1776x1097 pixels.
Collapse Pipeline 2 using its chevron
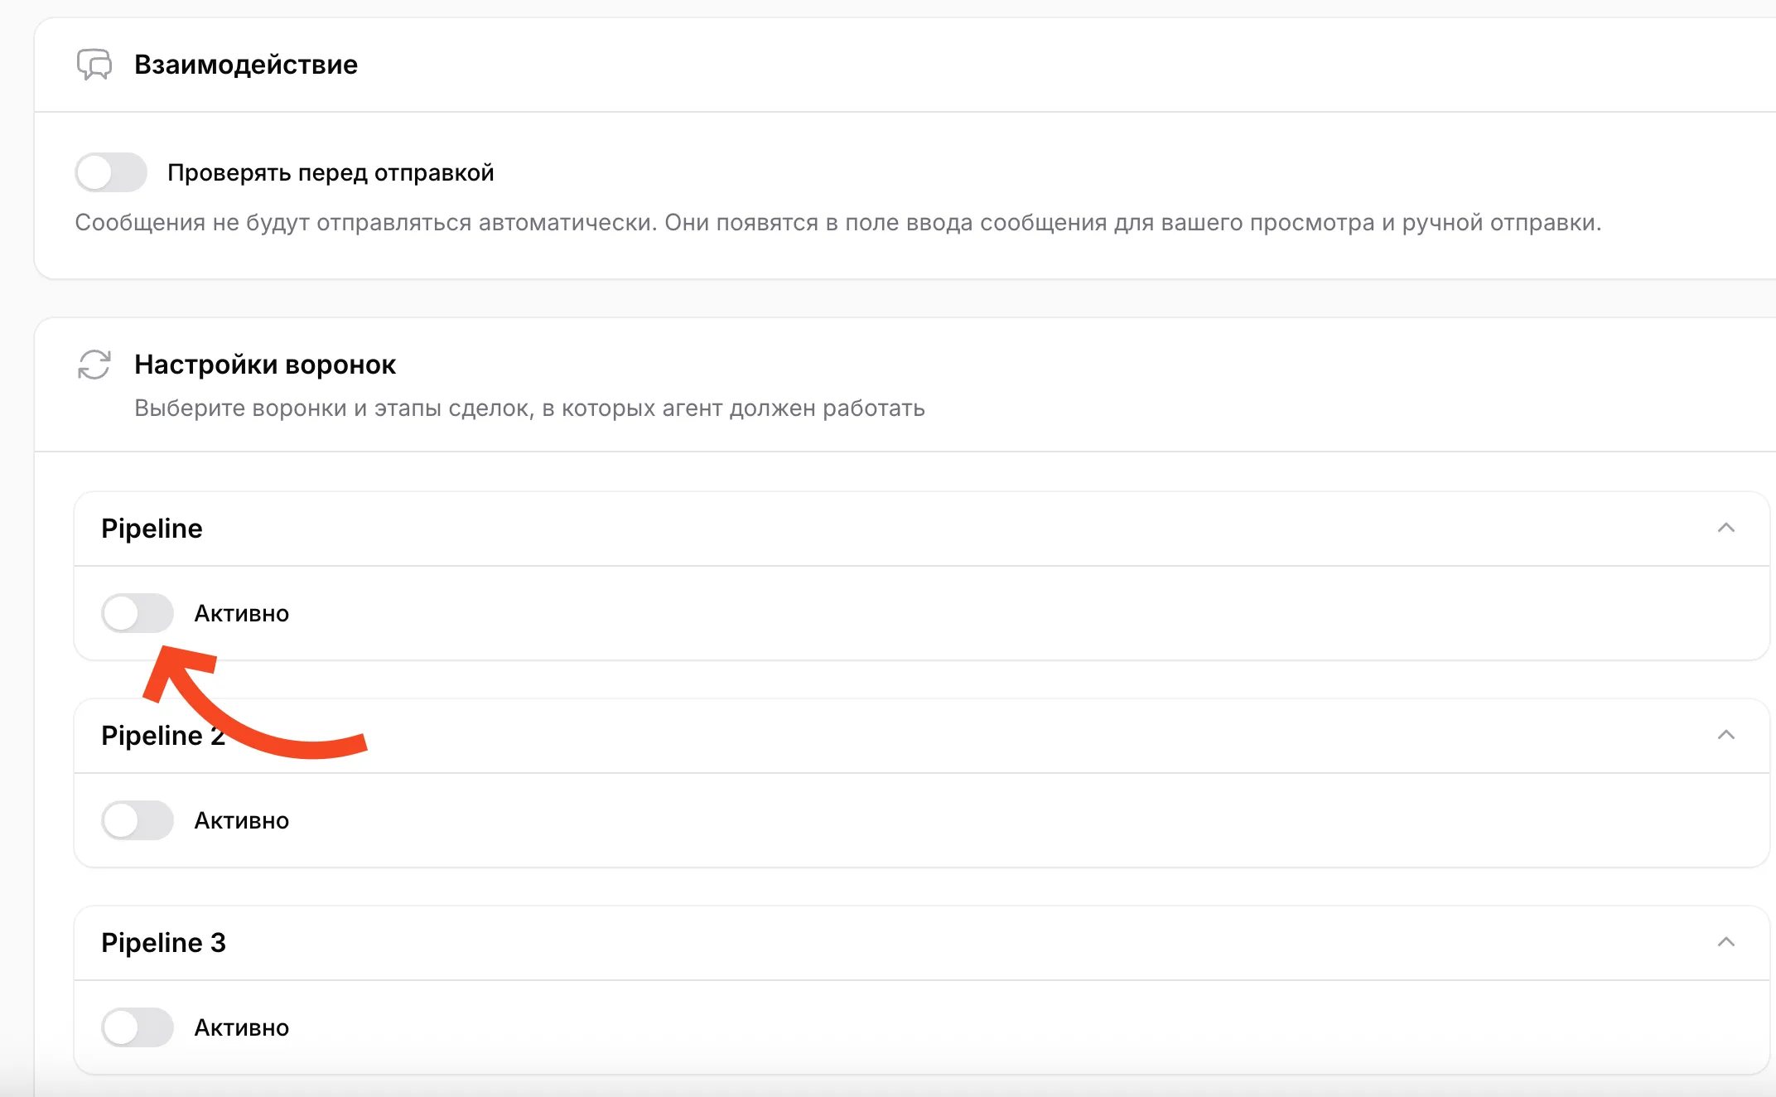1725,735
